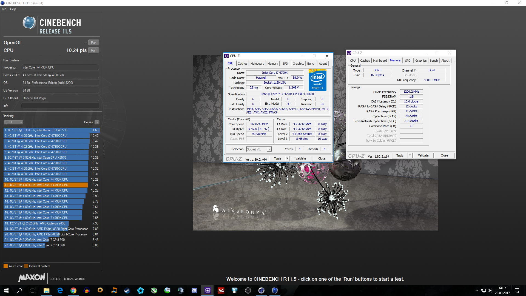This screenshot has height=296, width=526.
Task: Open SPD tab in the Memory window
Action: click(x=408, y=61)
